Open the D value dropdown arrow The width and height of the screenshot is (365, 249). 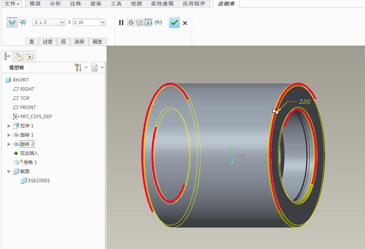click(x=103, y=22)
